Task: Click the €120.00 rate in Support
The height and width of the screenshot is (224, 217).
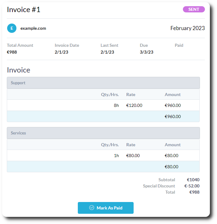Action: pos(134,105)
